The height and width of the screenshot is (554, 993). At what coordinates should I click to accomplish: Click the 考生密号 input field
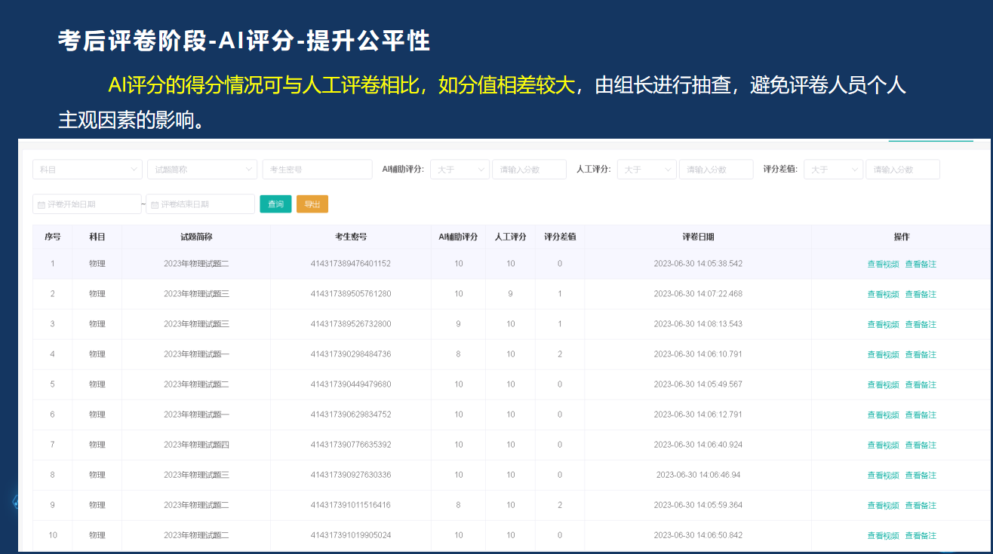[317, 170]
